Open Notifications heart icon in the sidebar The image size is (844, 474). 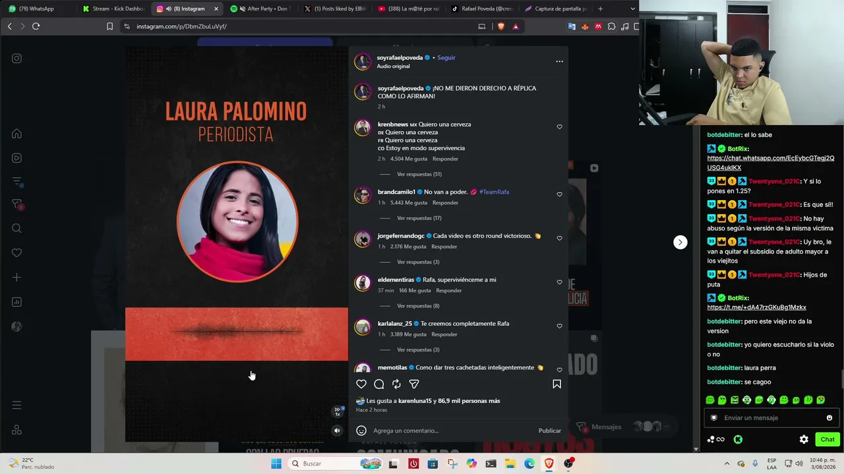pyautogui.click(x=17, y=253)
